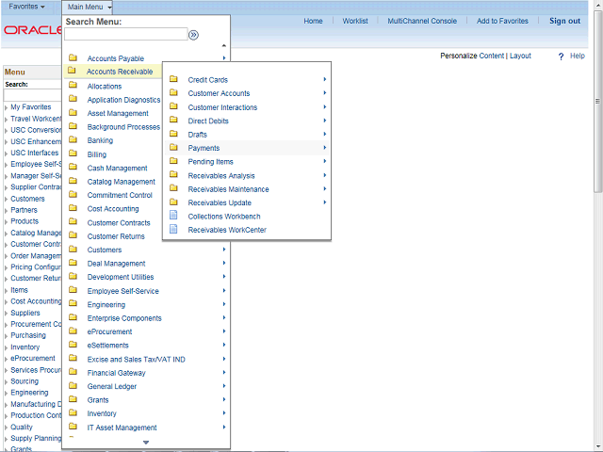The image size is (603, 452).
Task: Click the Sign out link
Action: (x=564, y=21)
